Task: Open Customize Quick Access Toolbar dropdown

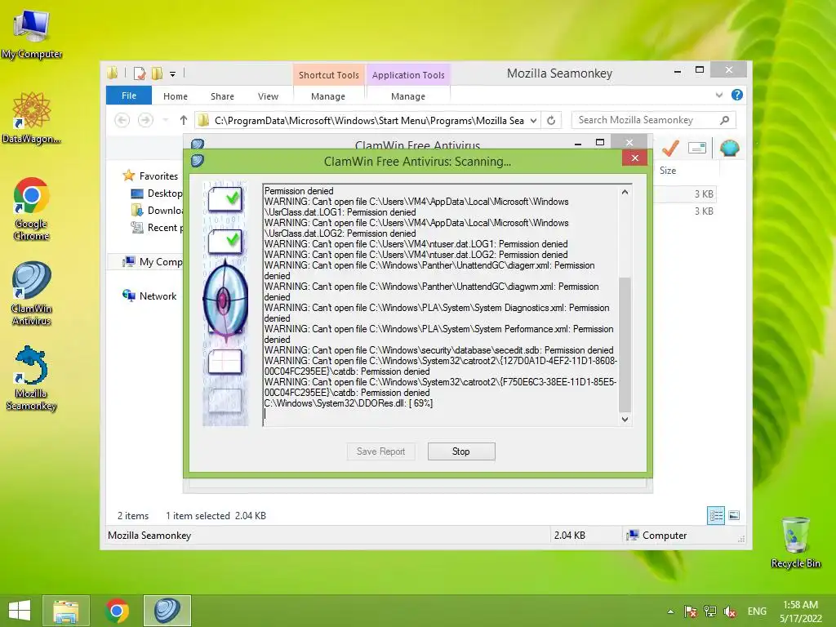Action: 173,74
